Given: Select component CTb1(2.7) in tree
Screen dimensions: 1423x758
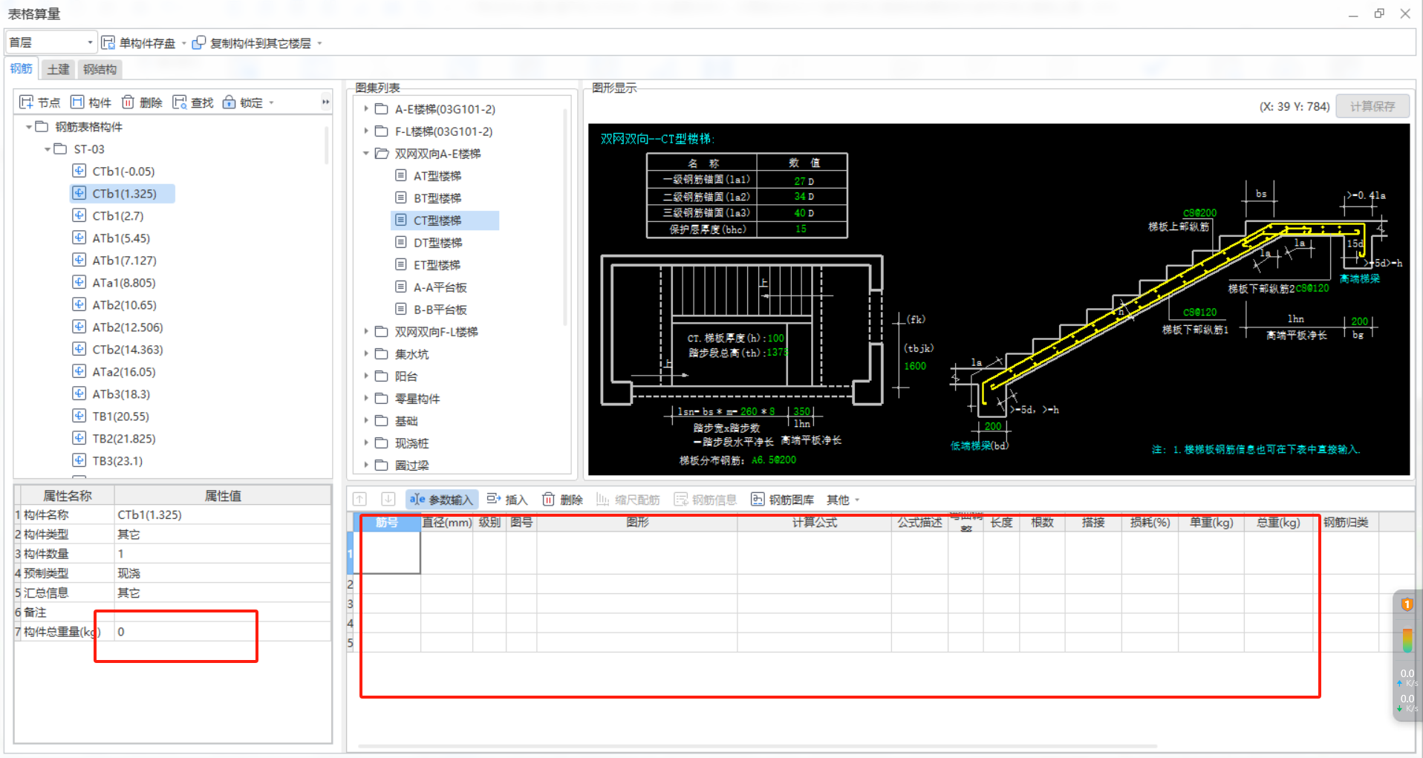Looking at the screenshot, I should [x=117, y=216].
